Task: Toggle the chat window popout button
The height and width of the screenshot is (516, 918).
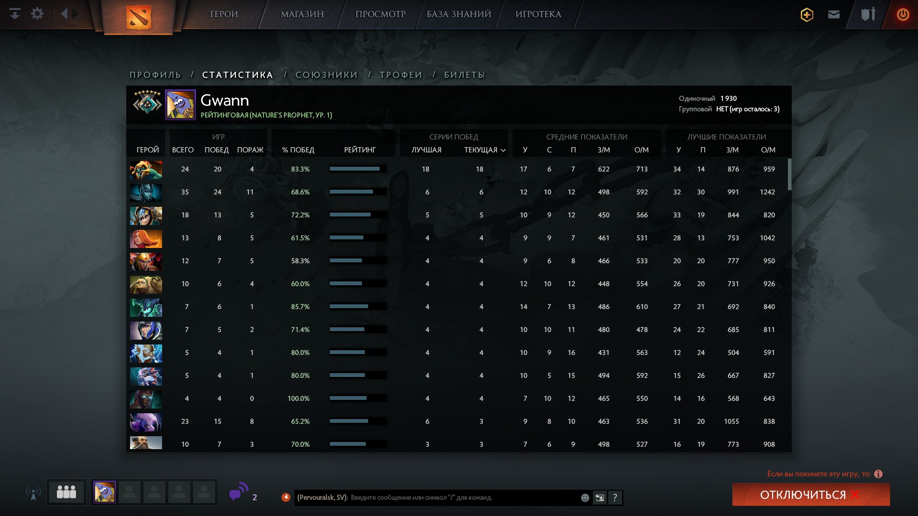Action: 600,498
